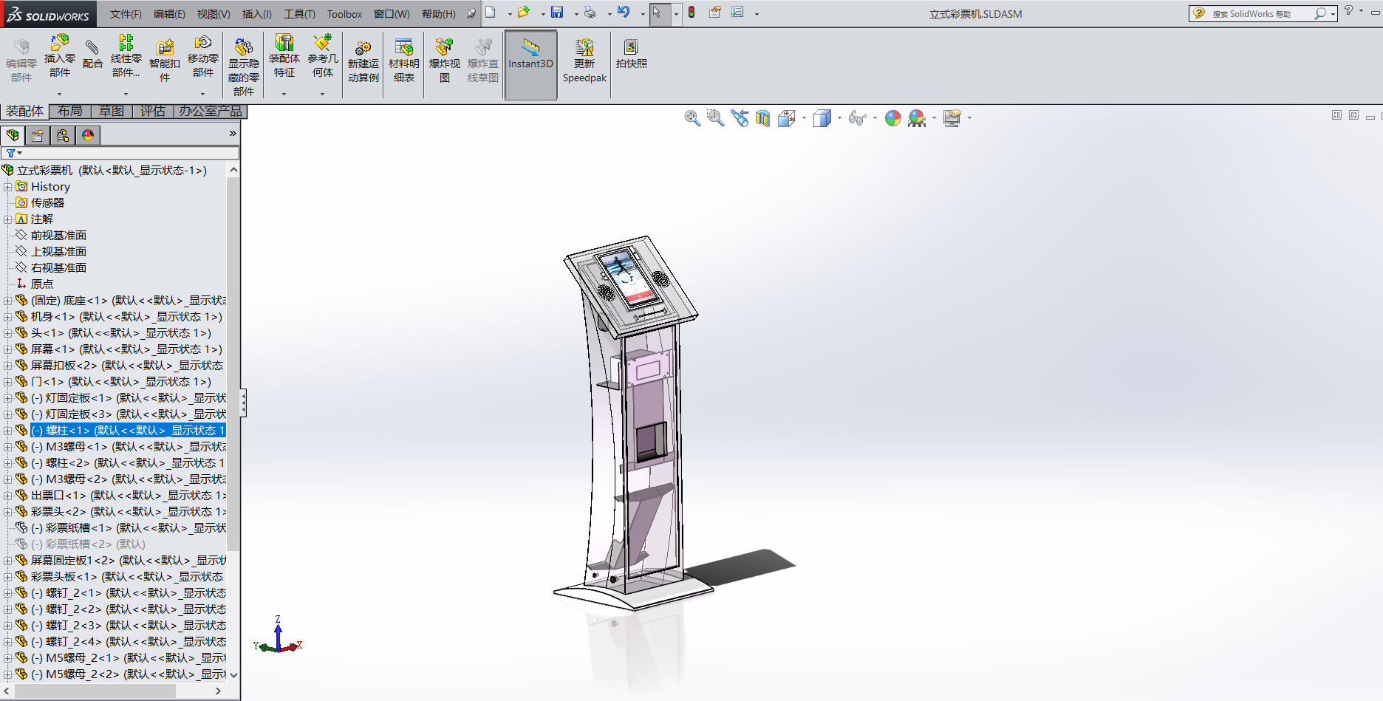The image size is (1383, 701).
Task: Click the Save icon in the top toolbar
Action: coord(557,12)
